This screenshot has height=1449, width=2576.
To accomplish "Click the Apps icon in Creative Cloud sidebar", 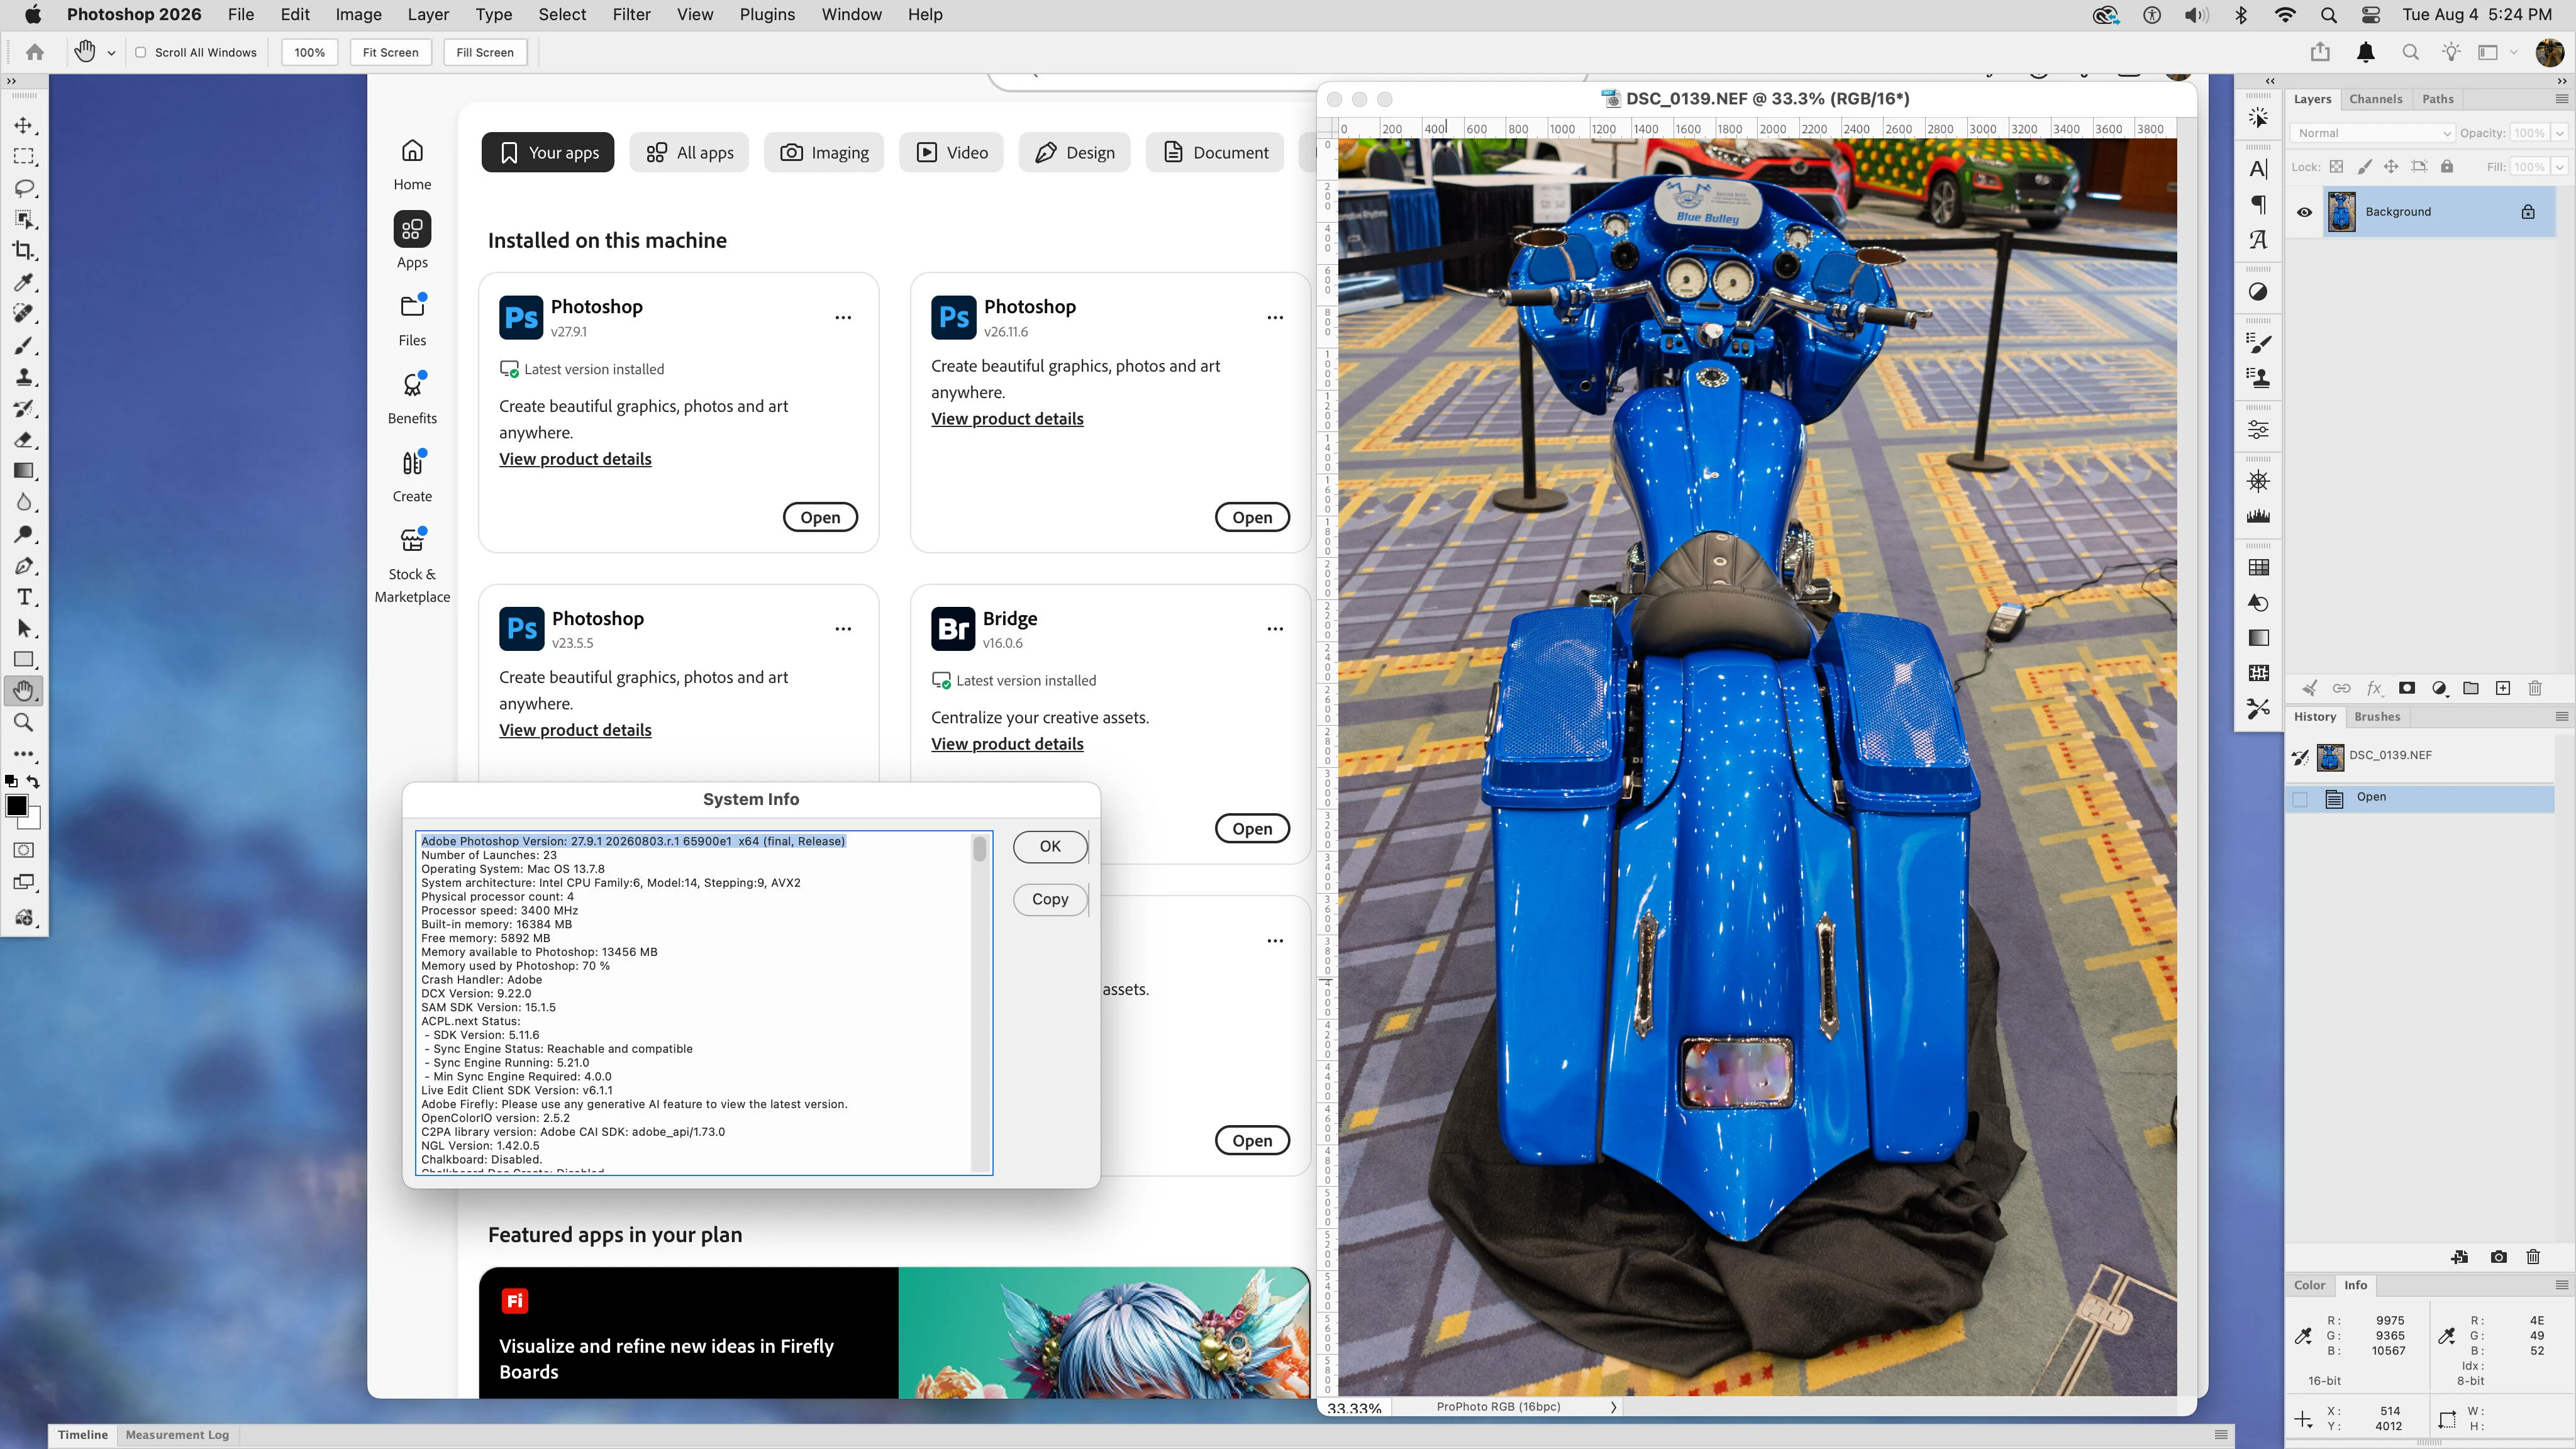I will tap(412, 229).
